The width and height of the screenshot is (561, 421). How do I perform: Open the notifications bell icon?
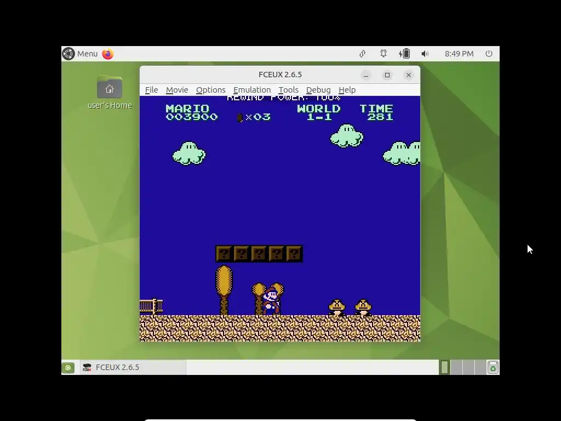pyautogui.click(x=383, y=54)
